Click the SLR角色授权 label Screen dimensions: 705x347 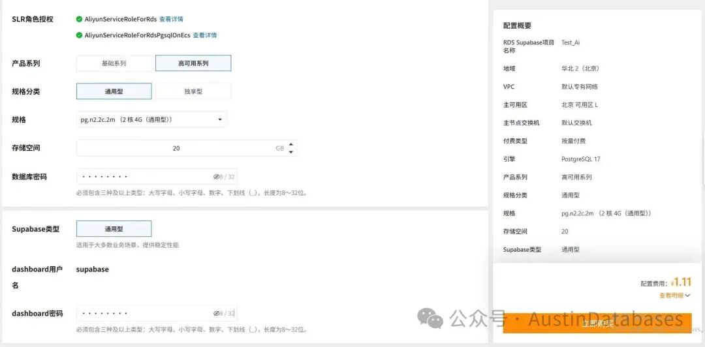coord(33,20)
